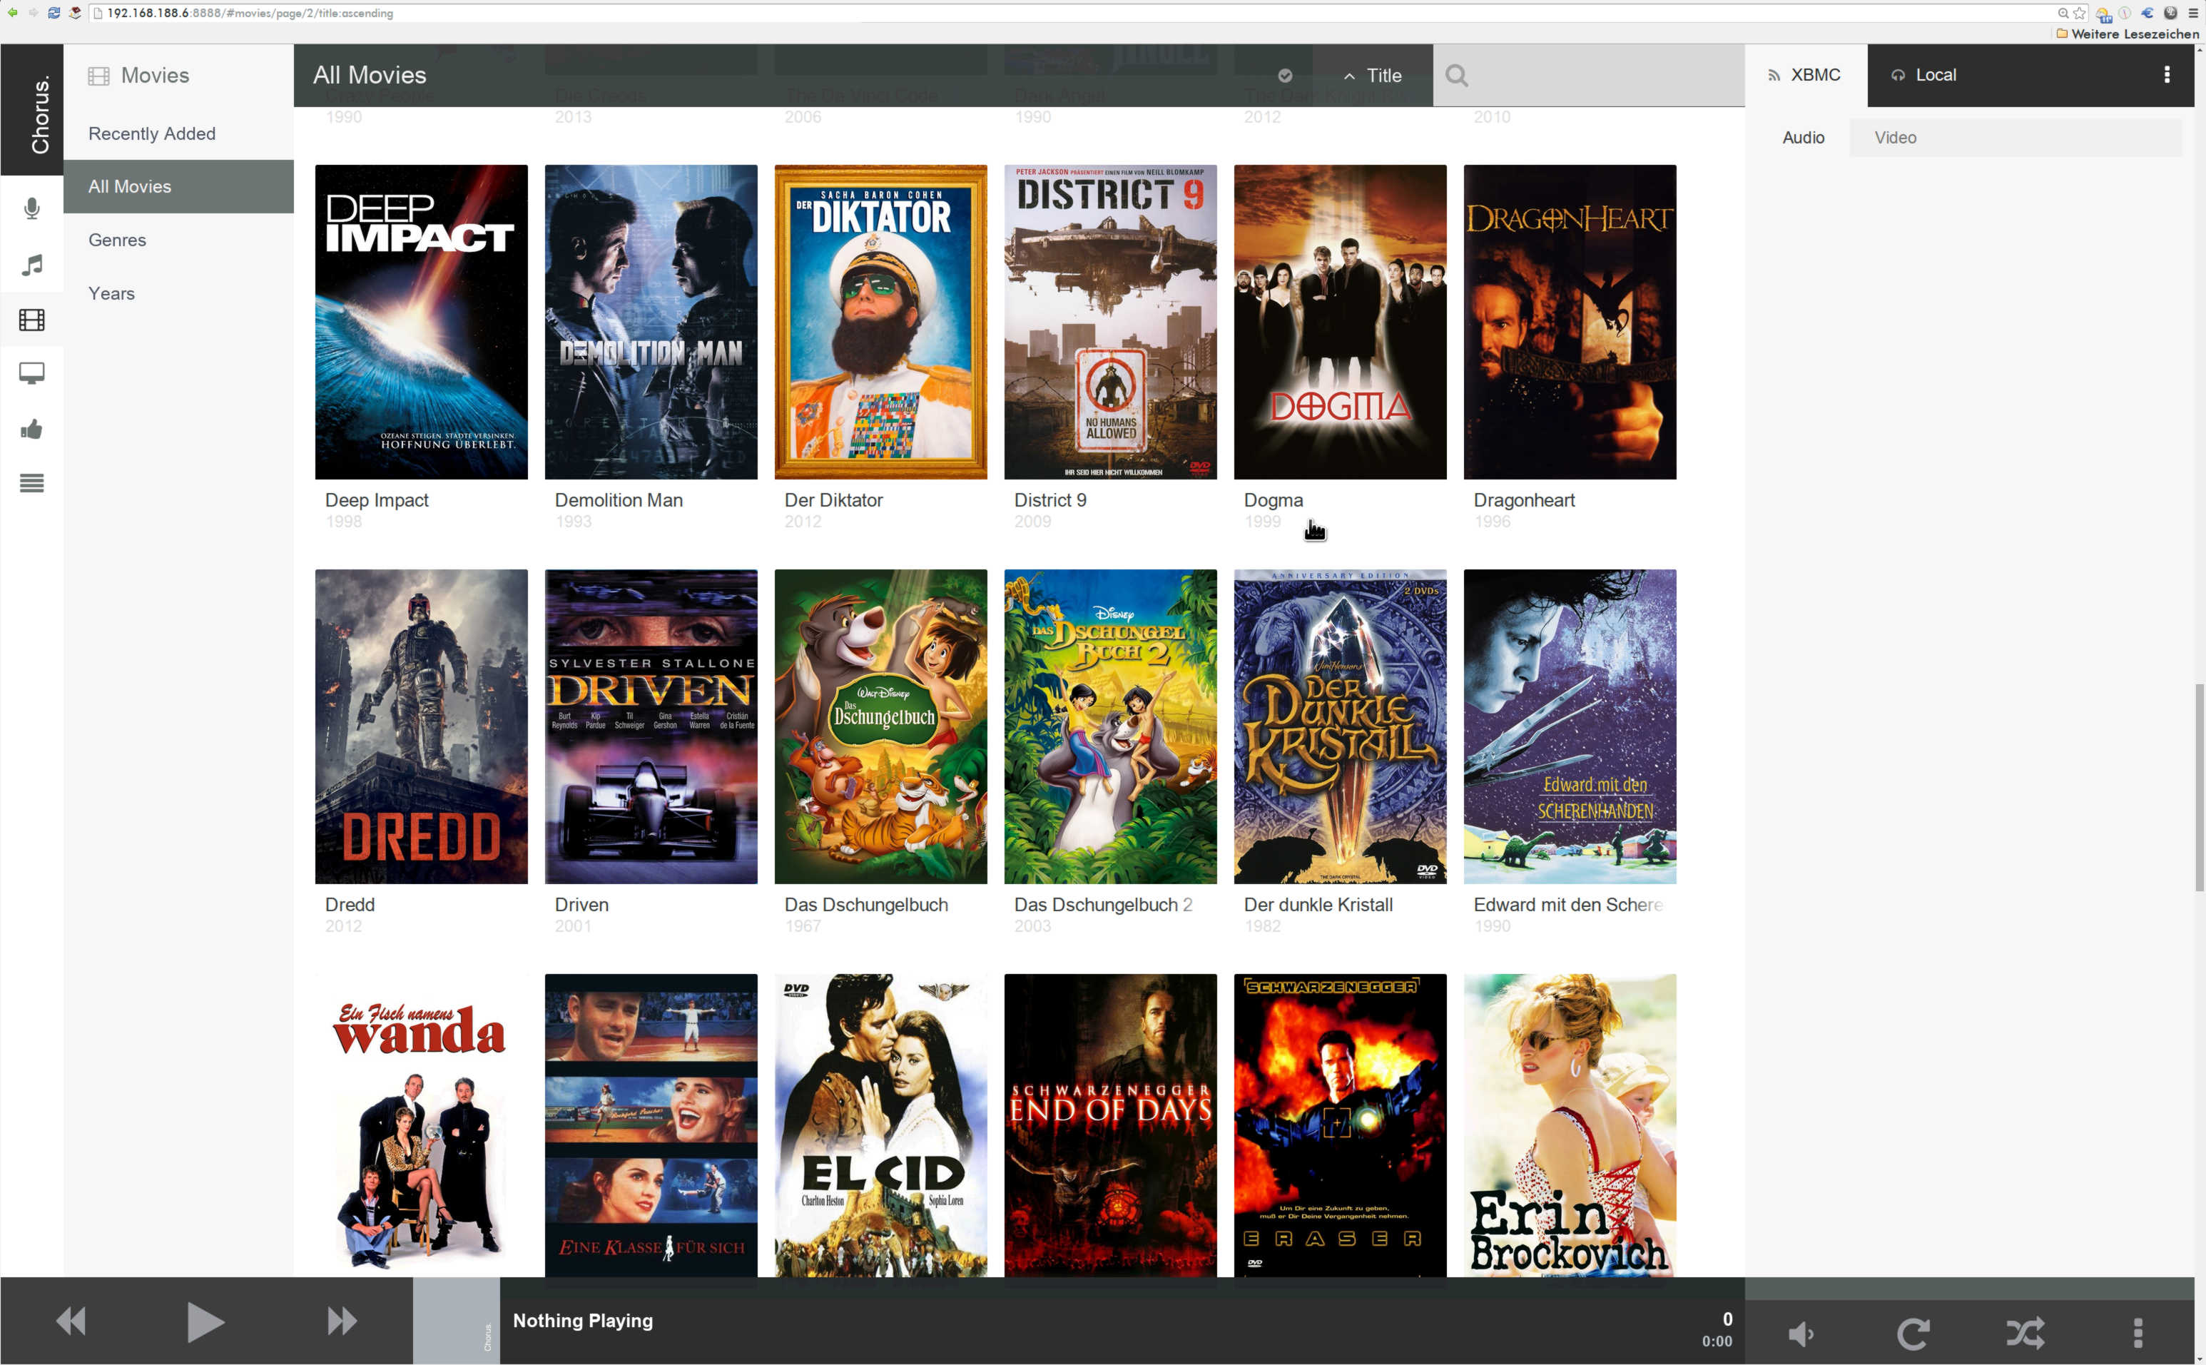Open Eine Klasse für sich poster
The height and width of the screenshot is (1365, 2206).
[x=651, y=1125]
